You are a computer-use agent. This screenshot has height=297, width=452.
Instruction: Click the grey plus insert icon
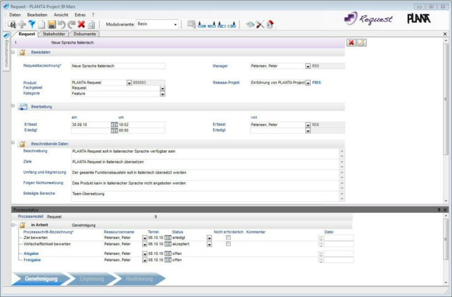(22, 24)
